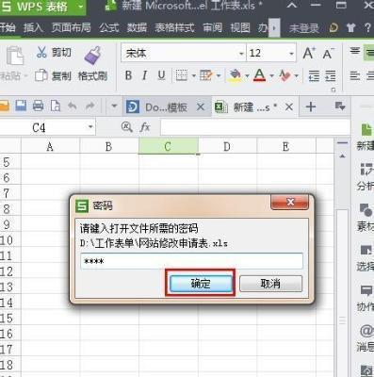Open the 公式 (Formulas) tab
This screenshot has height=377, width=374.
pyautogui.click(x=109, y=28)
